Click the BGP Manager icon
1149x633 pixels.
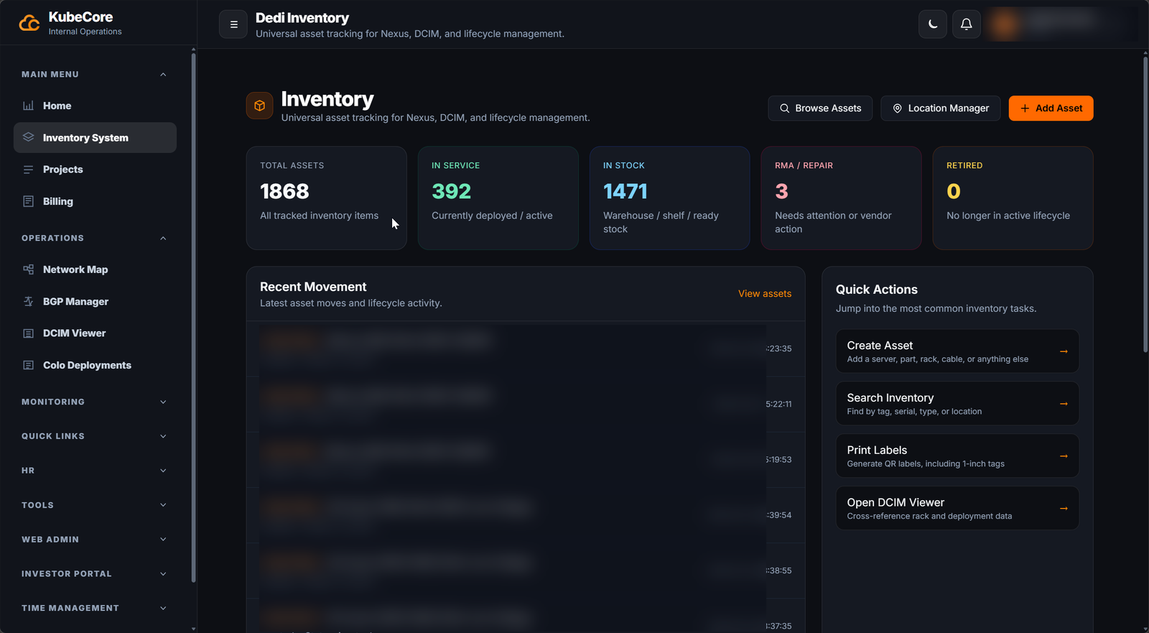coord(29,301)
